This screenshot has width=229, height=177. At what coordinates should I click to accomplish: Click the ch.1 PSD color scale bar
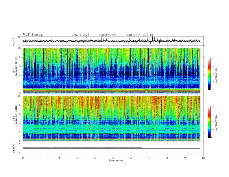point(209,74)
